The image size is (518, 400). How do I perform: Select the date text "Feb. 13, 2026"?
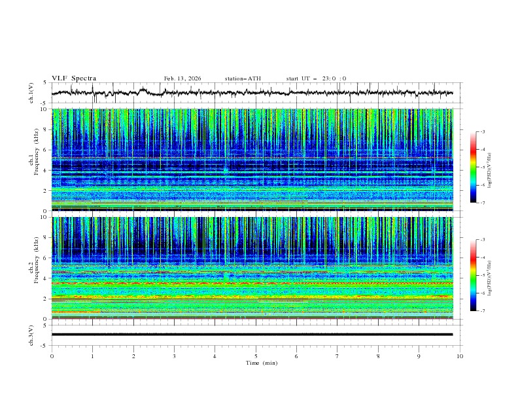[182, 78]
